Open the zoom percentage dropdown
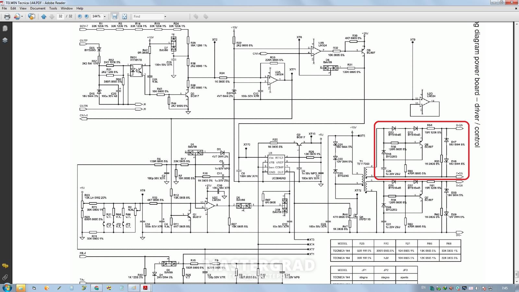Viewport: 519px width, 292px height. click(105, 17)
